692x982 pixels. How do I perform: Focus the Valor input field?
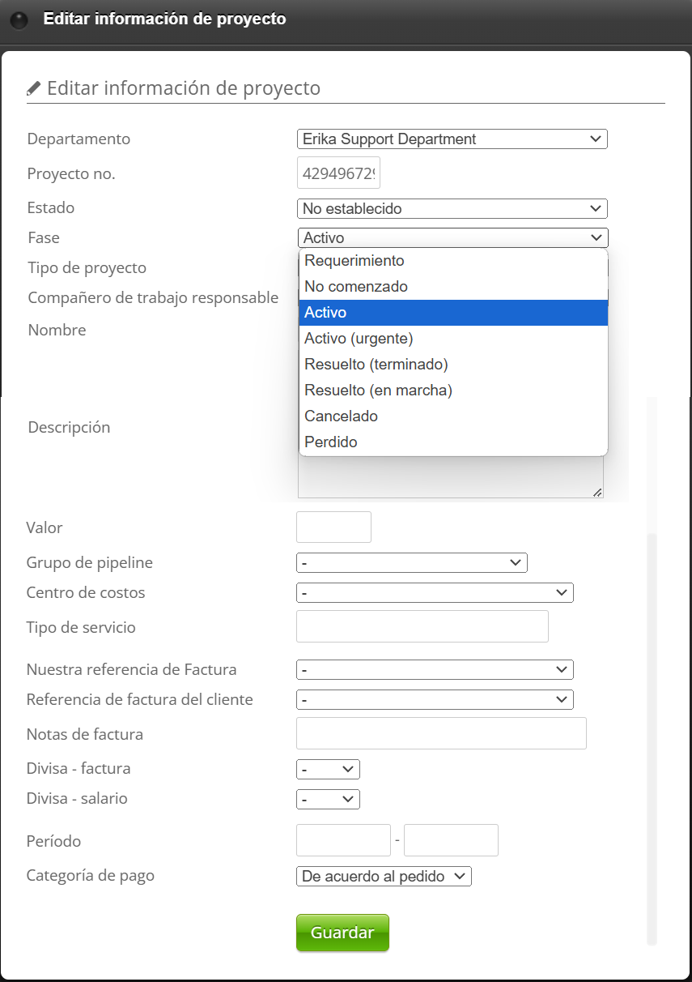pyautogui.click(x=333, y=527)
